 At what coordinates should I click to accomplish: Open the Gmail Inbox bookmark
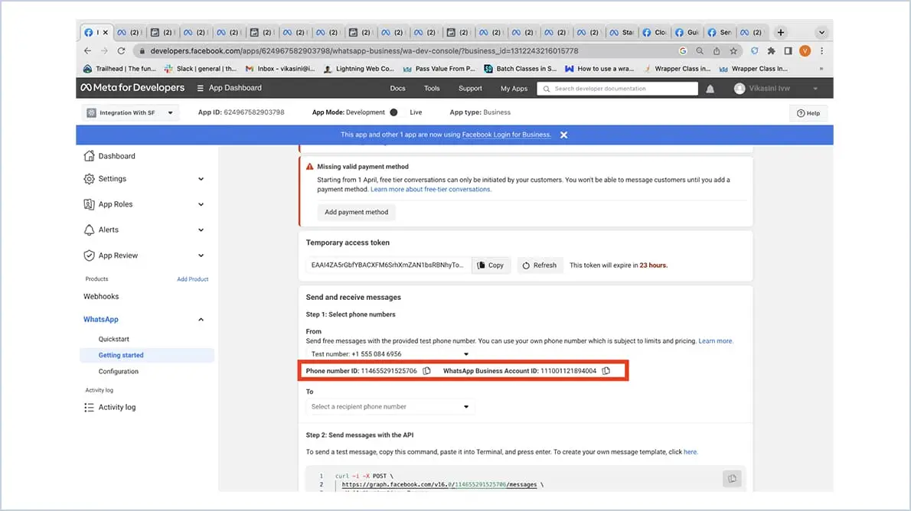click(x=280, y=69)
